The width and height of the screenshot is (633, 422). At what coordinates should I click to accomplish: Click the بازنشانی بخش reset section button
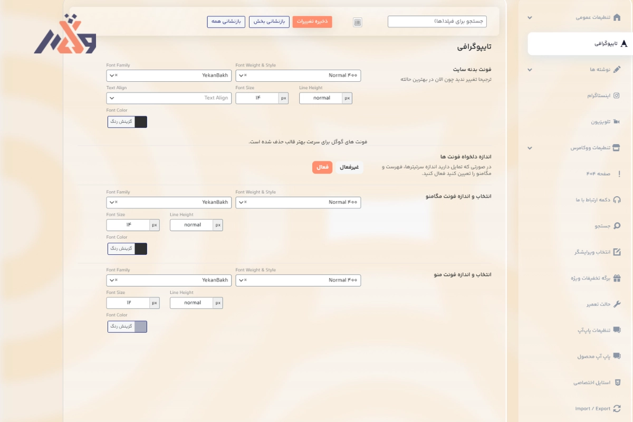point(269,22)
